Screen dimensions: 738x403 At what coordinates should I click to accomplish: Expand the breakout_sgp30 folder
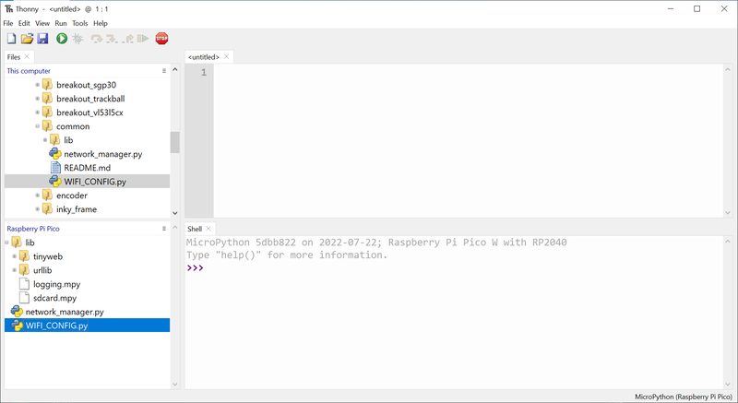click(x=38, y=85)
